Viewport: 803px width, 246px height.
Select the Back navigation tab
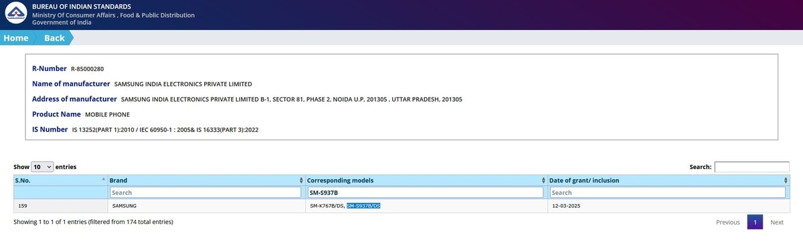(x=54, y=38)
